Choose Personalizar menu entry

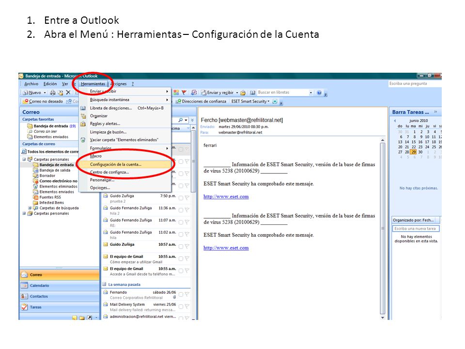125,180
